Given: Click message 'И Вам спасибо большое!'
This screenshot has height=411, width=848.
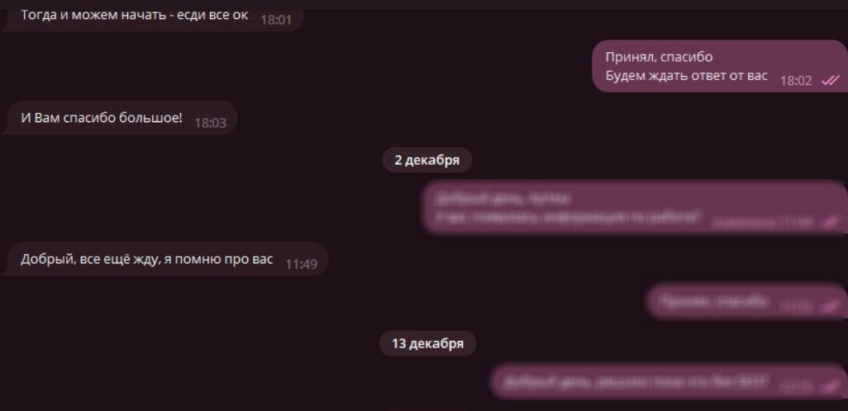Looking at the screenshot, I should 120,118.
